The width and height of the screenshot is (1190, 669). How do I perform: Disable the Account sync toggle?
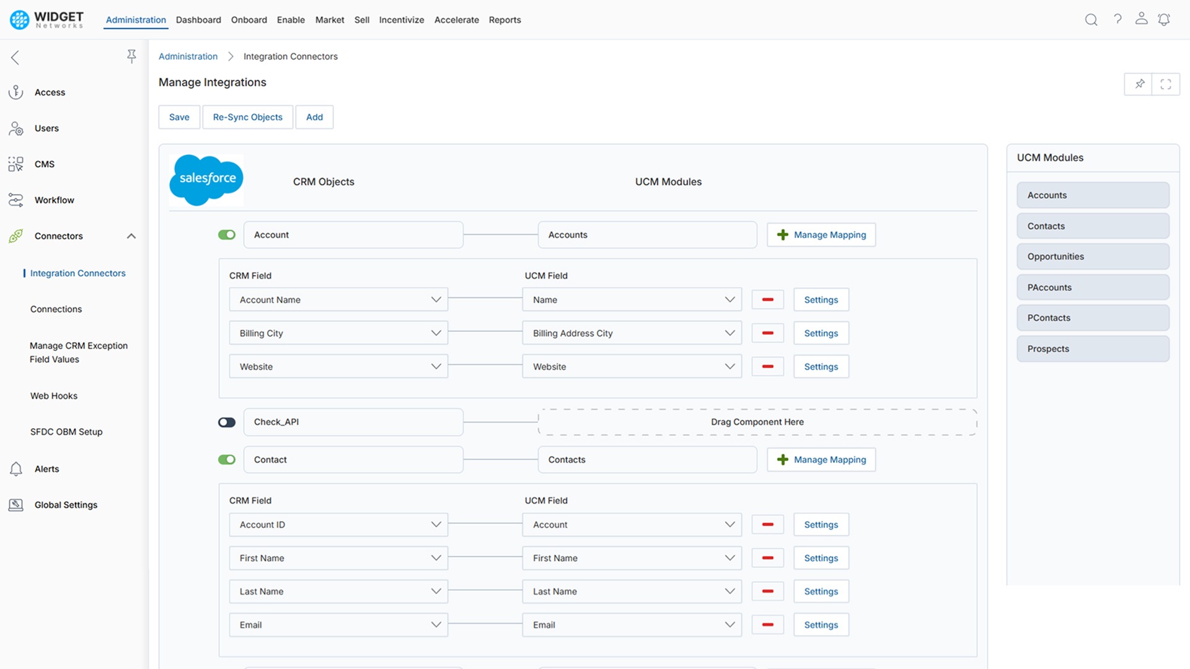(227, 235)
